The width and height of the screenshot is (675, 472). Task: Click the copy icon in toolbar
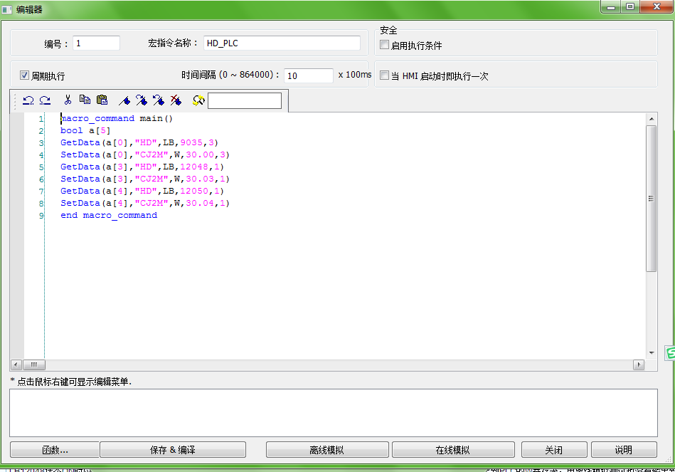(x=85, y=100)
